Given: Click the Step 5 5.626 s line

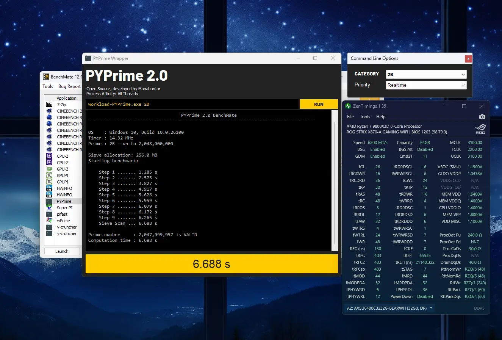Looking at the screenshot, I should click(128, 195).
